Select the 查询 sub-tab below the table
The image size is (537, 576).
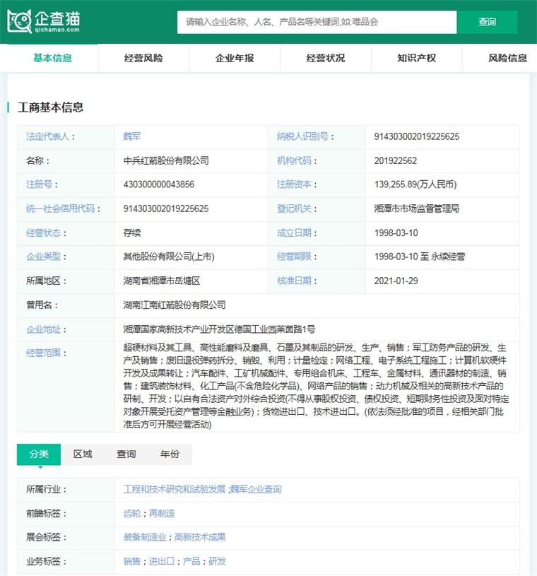[x=126, y=454]
